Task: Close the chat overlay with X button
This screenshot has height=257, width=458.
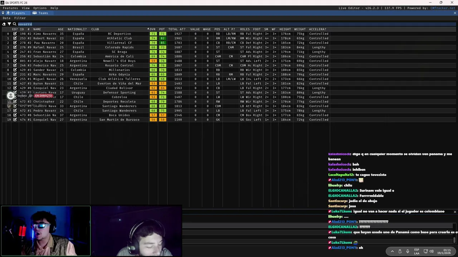Action: [x=455, y=212]
